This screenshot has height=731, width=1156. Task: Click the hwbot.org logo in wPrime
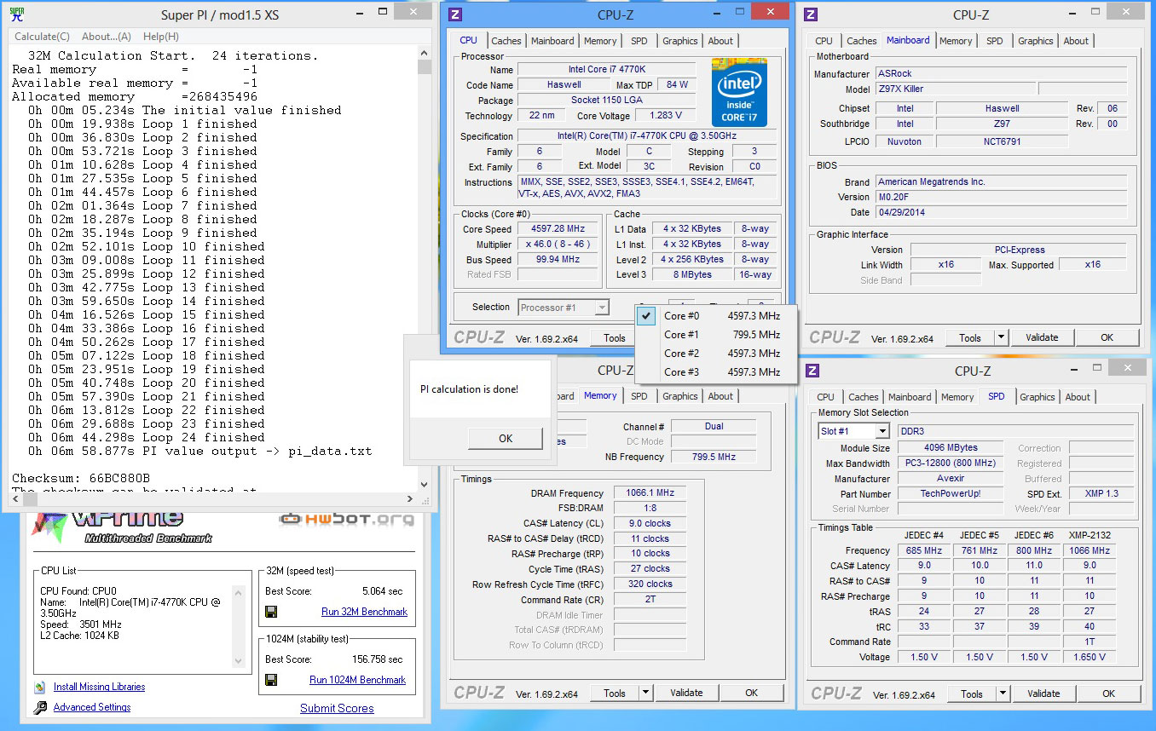click(346, 519)
